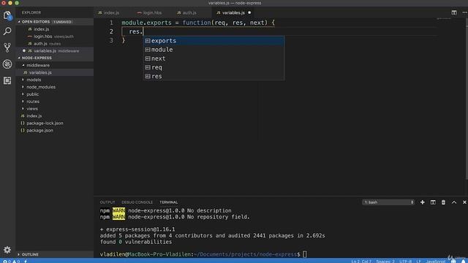Click the errors icon in status bar
Image resolution: width=468 pixels, height=263 pixels.
point(5,262)
